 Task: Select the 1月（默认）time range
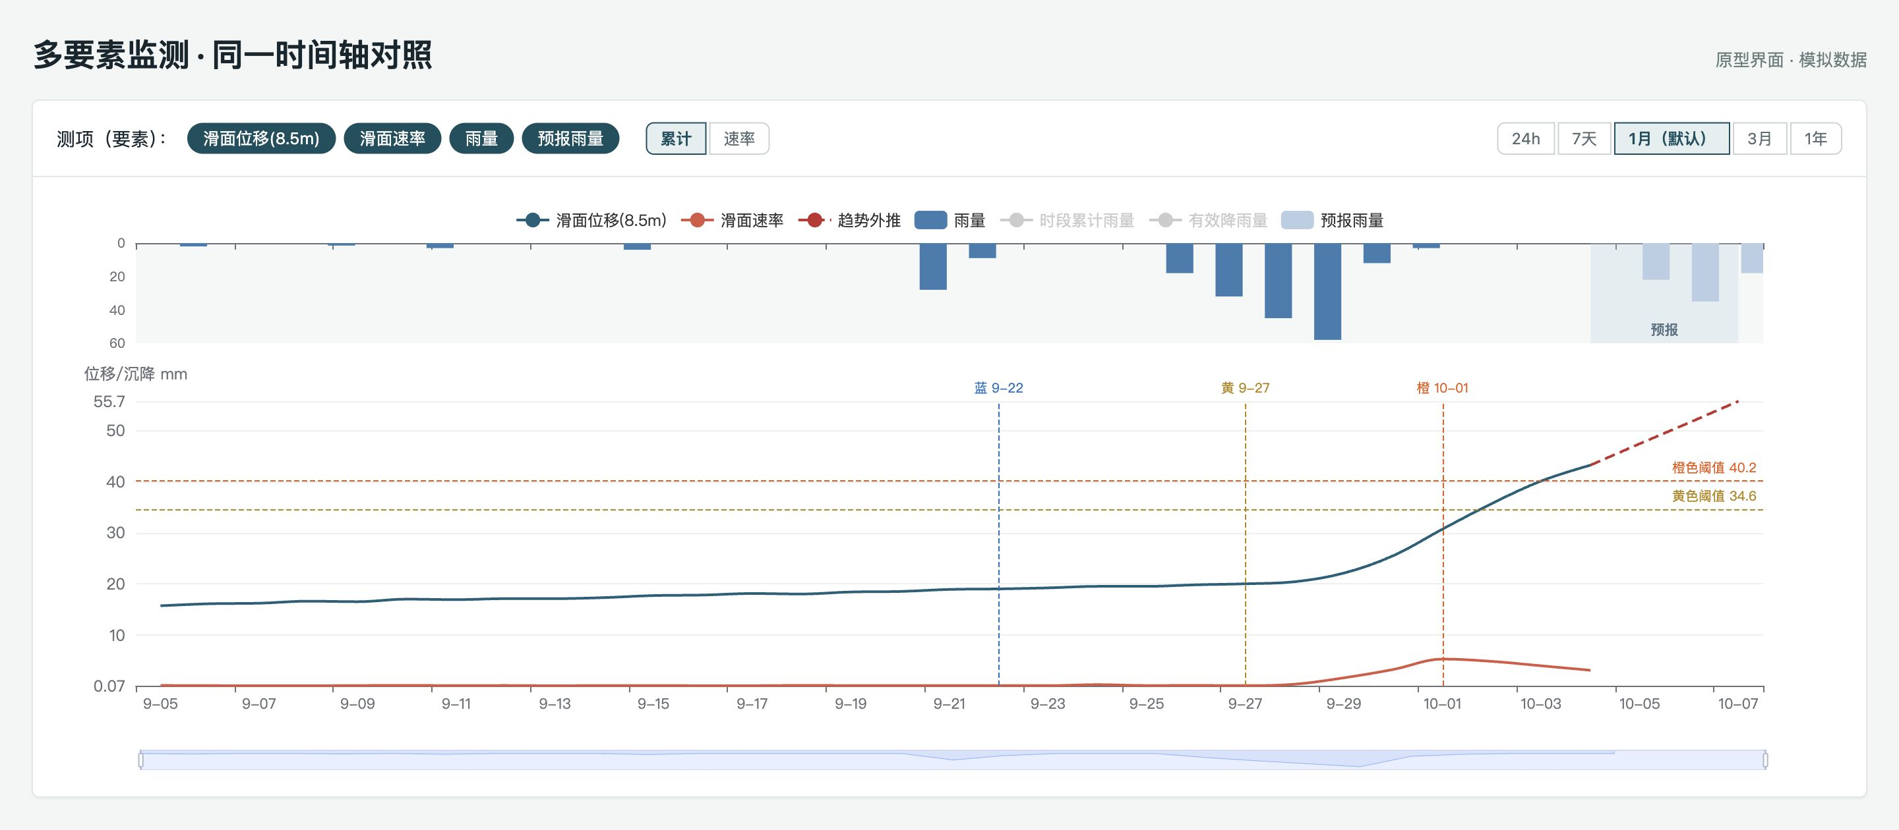[1672, 138]
